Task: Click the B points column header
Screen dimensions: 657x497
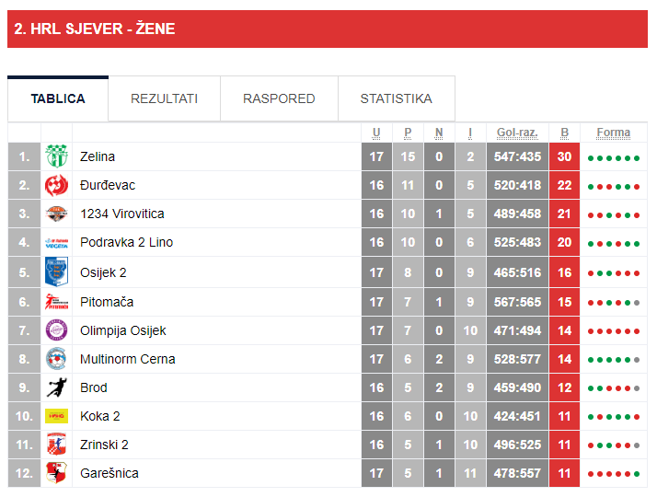Action: (564, 133)
